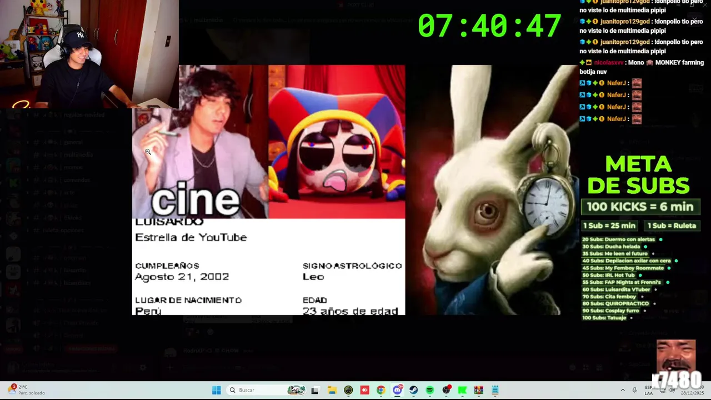711x400 pixels.
Task: Click '20 Subs: Duermo con alertas' goal
Action: click(618, 239)
